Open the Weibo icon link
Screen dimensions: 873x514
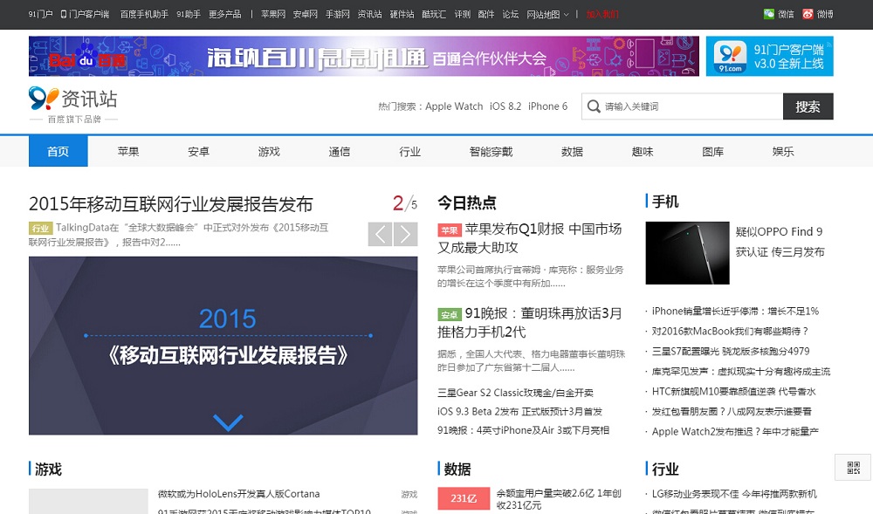click(x=808, y=14)
